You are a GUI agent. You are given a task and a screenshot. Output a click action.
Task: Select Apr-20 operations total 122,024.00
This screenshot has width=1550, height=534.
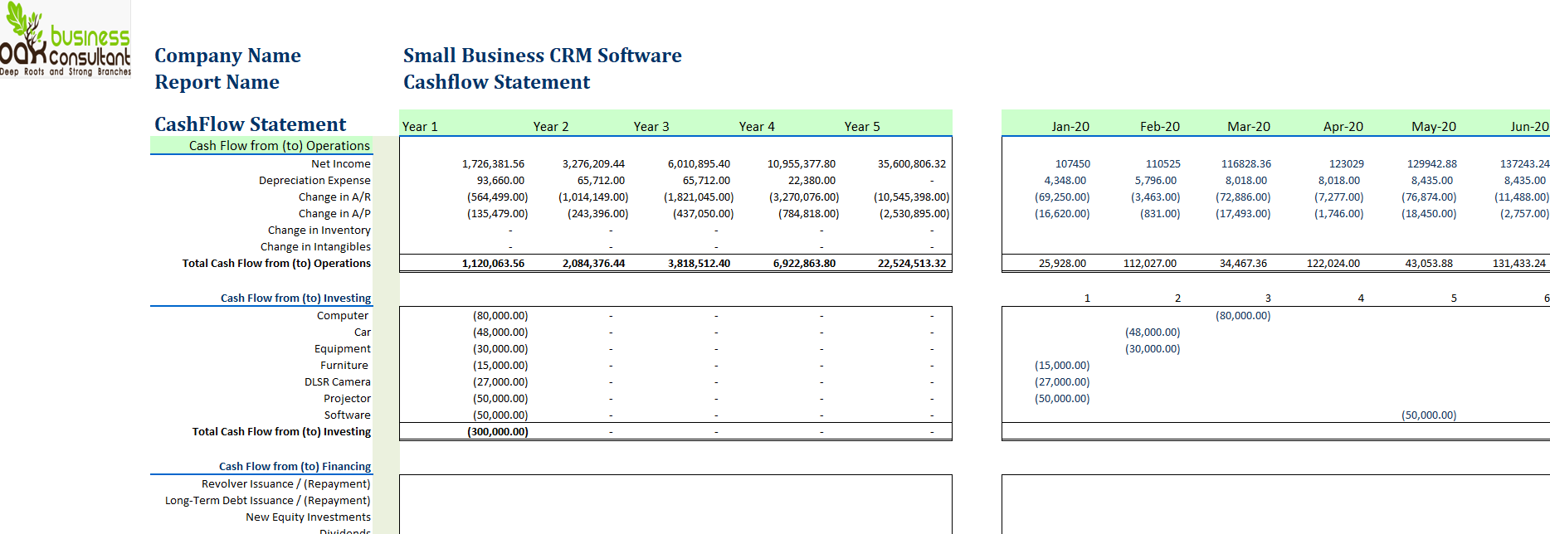1333,264
